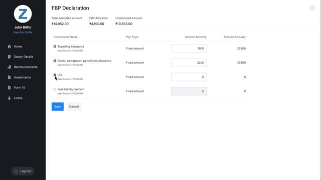
Task: Click the 26400 annual amount
Action: [241, 62]
